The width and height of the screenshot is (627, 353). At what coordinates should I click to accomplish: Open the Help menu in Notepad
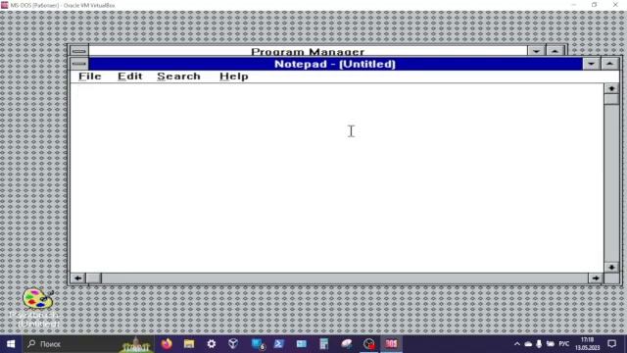(234, 76)
